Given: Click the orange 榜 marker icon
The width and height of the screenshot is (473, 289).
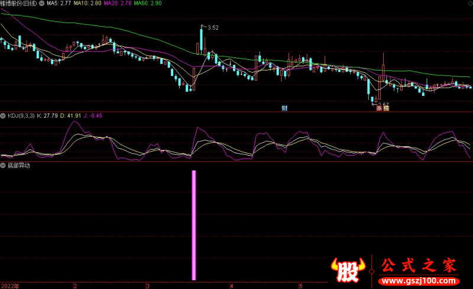Looking at the screenshot, I should [386, 108].
